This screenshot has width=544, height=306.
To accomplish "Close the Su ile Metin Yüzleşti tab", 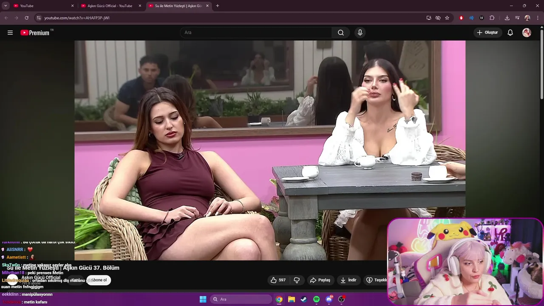I will point(207,6).
